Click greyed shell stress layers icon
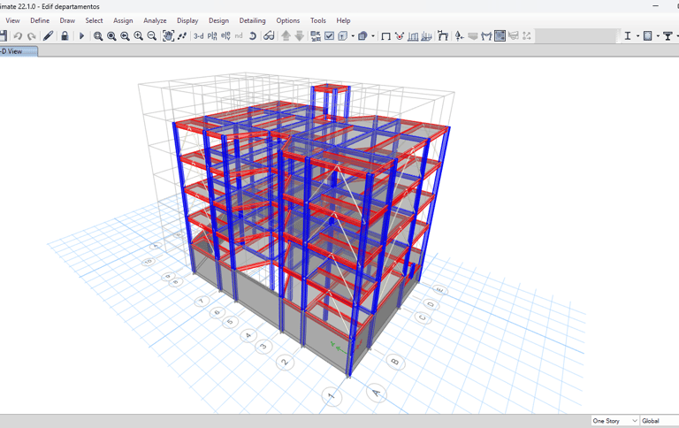 point(473,36)
